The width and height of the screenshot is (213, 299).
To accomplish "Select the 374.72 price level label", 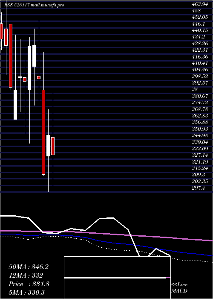I will click(x=200, y=103).
